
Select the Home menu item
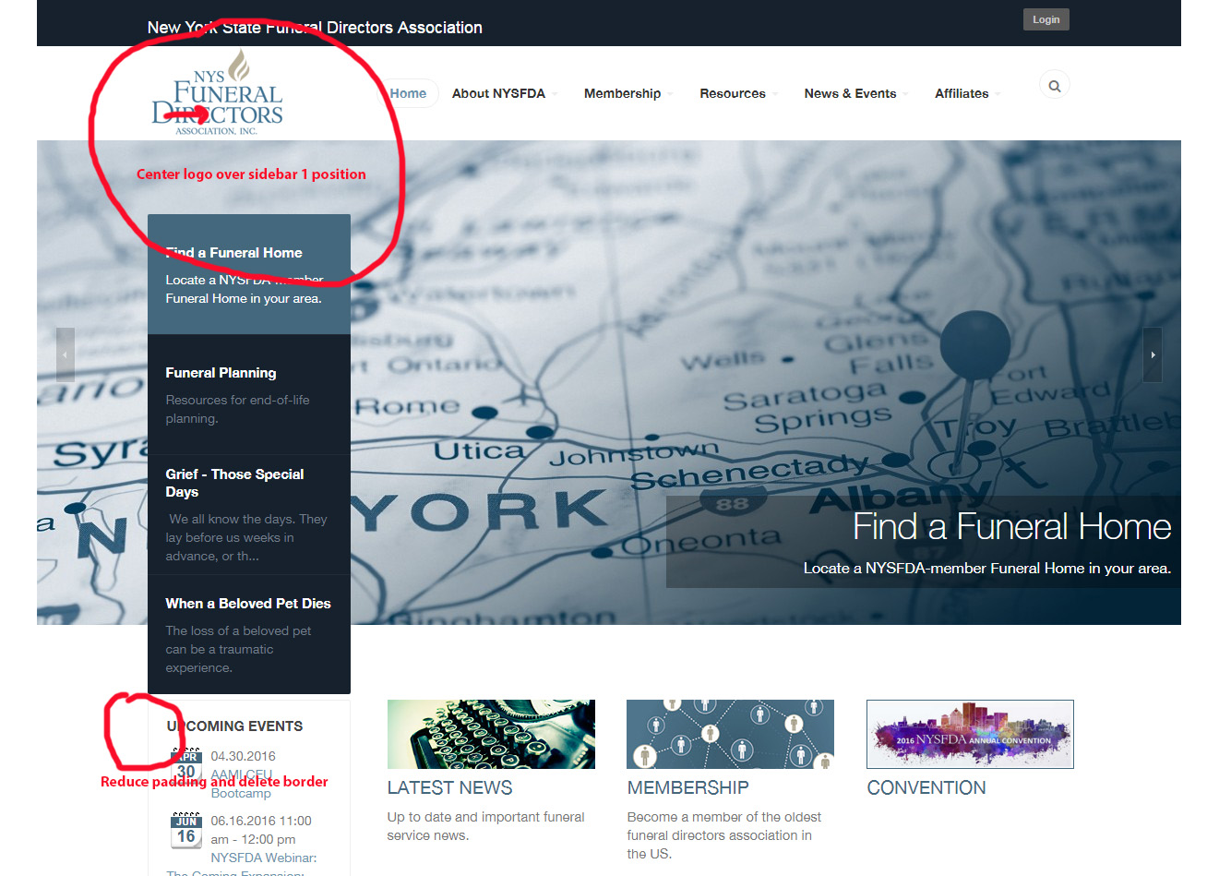click(408, 93)
